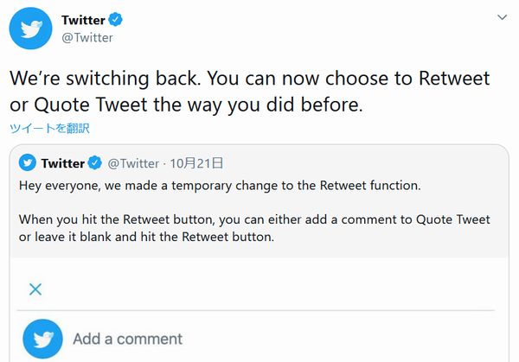Viewport: 519px width, 362px height.
Task: Click the "We're switching back" tweet text
Action: pos(249,79)
